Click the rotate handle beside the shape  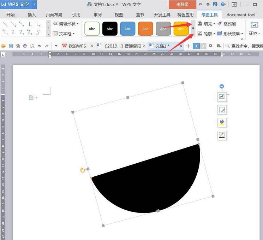[x=83, y=170]
